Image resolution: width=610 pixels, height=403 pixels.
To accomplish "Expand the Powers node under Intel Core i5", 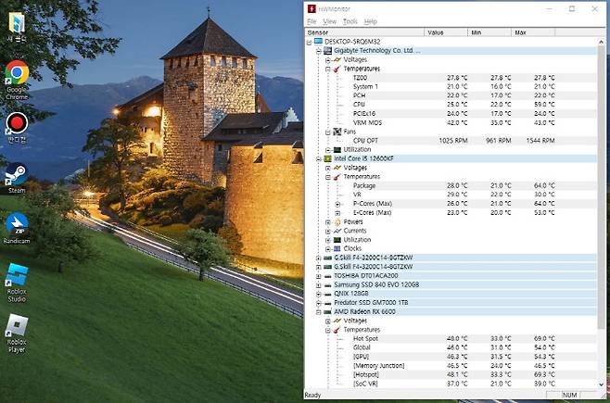I will pyautogui.click(x=328, y=221).
